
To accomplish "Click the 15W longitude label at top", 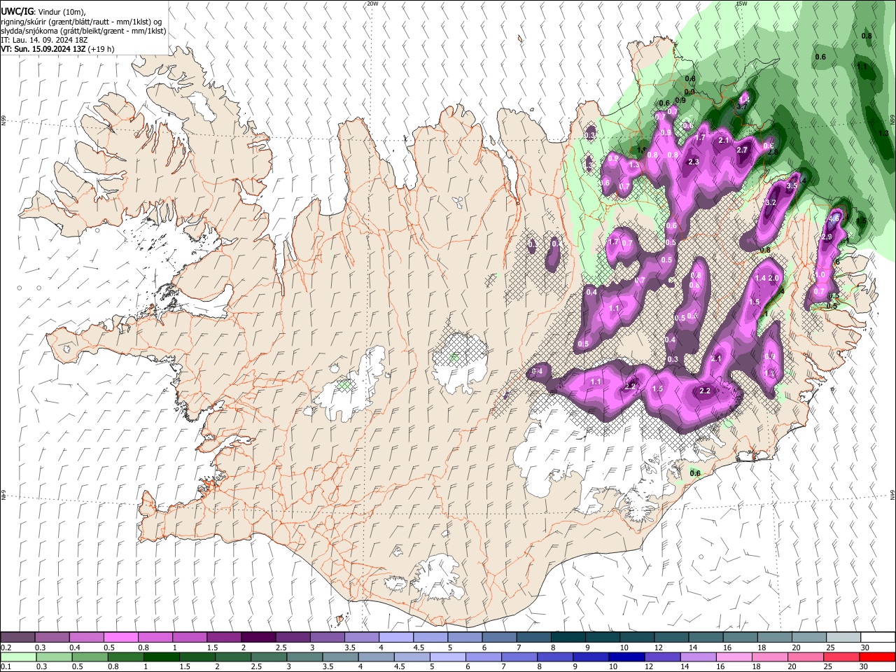I will (x=741, y=3).
